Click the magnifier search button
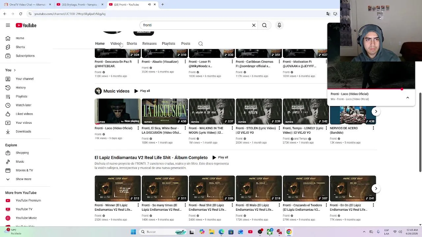The image size is (422, 237). click(264, 25)
